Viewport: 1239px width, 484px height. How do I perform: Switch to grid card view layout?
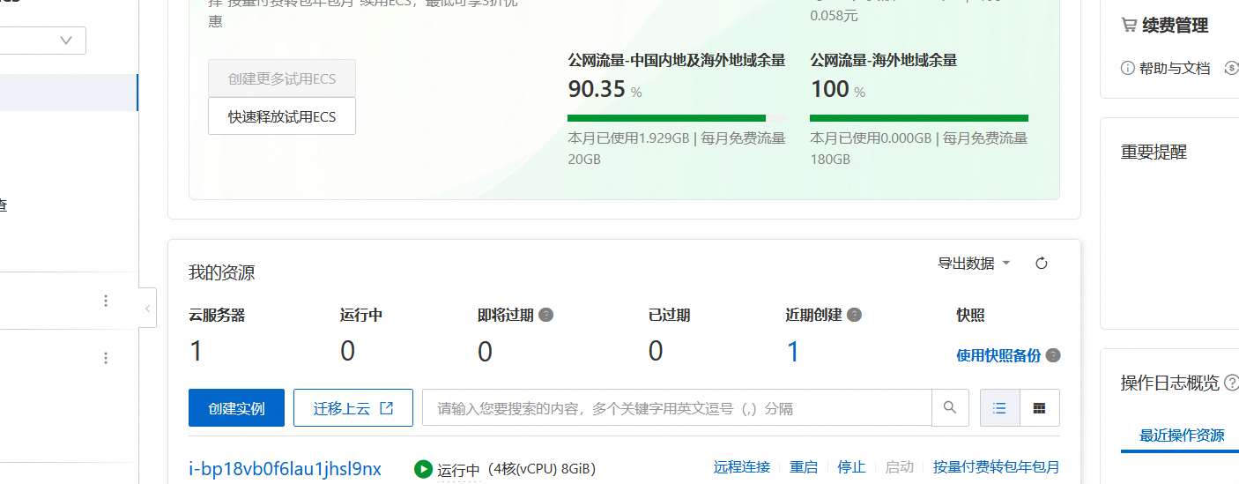coord(1040,408)
